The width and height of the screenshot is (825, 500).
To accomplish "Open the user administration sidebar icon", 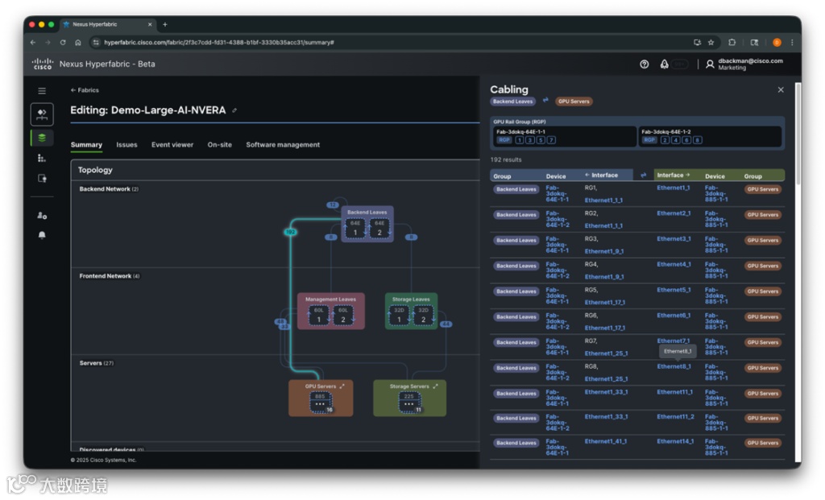I will tap(42, 216).
